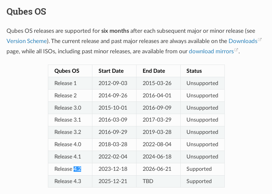The image size is (272, 194).
Task: Click the Qubes OS column header
Action: 67,71
